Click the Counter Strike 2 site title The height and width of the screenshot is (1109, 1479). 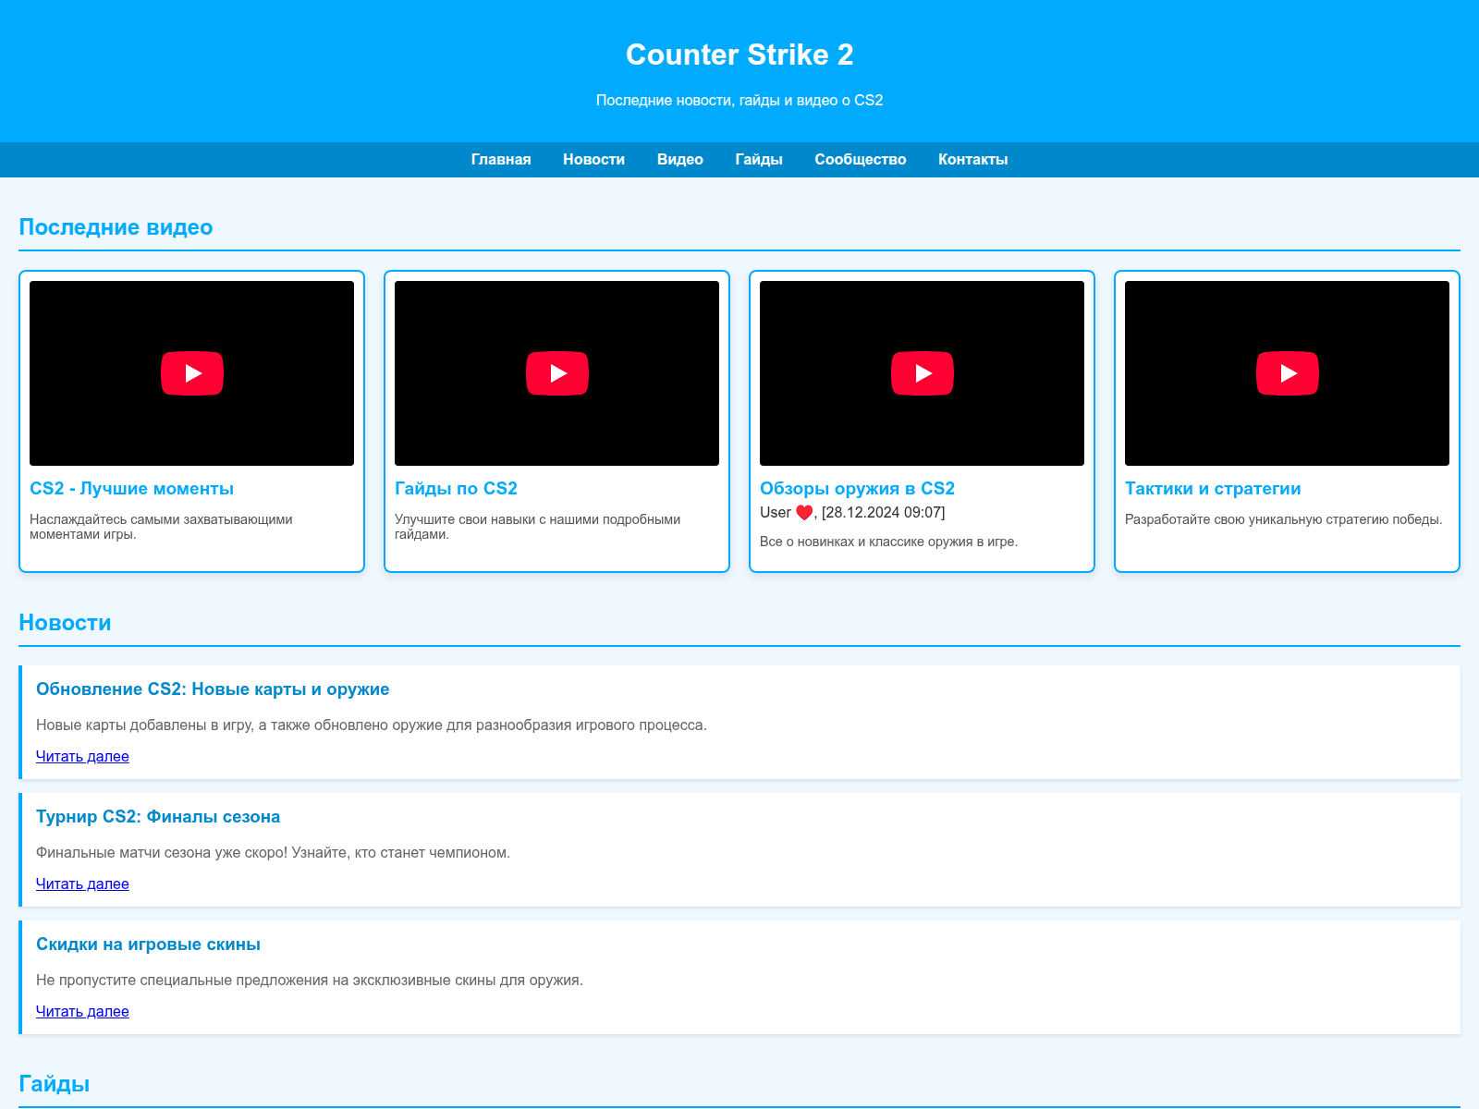[739, 55]
